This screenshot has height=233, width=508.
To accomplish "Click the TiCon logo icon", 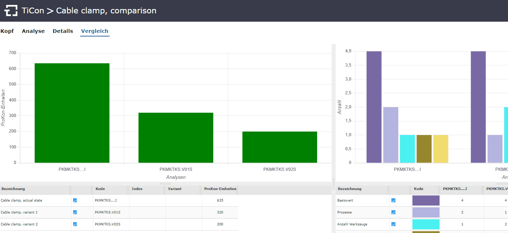I will pos(11,11).
